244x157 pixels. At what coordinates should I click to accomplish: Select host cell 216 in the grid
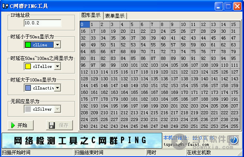(x=165, y=113)
